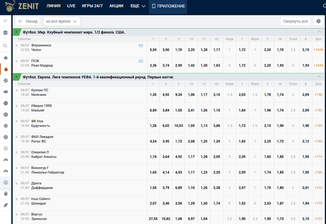Collapse the Клубный чемпионат мира section

(319, 32)
